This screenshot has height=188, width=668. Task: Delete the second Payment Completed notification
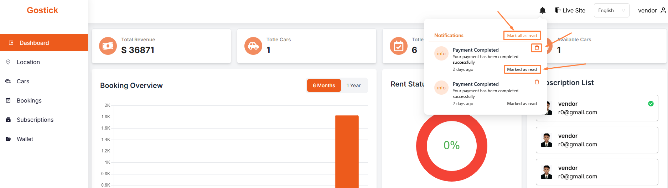[x=537, y=82]
